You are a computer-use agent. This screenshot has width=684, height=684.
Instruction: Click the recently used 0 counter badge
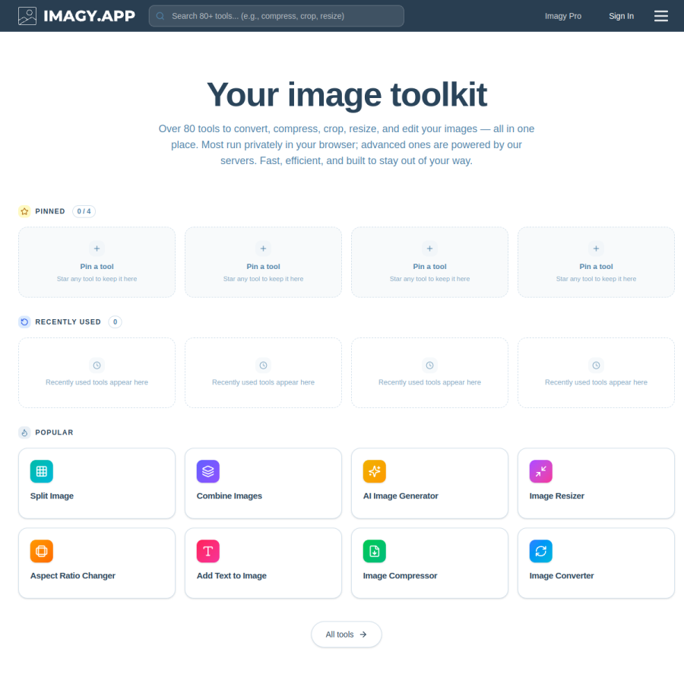pos(116,322)
